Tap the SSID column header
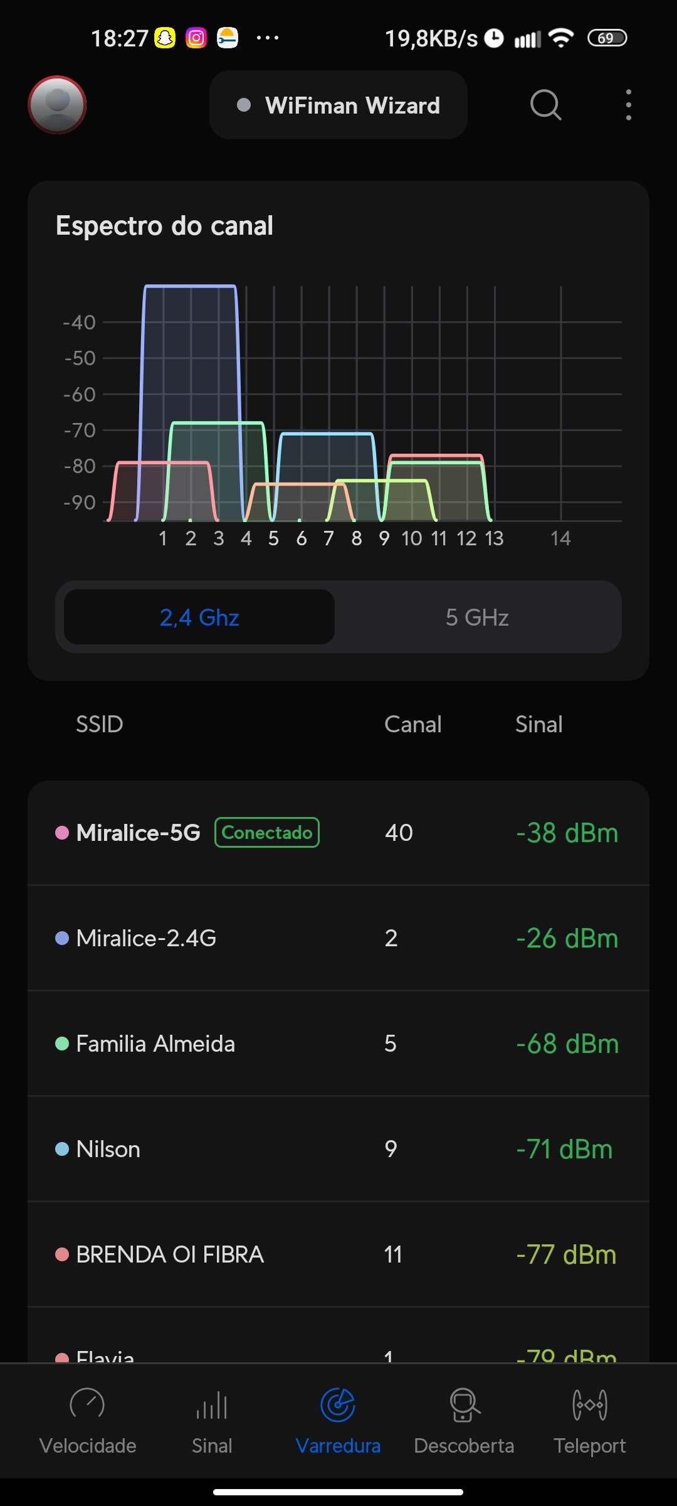Viewport: 677px width, 1506px height. click(99, 724)
